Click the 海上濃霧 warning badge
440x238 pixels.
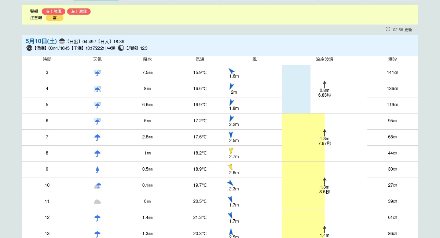(x=78, y=12)
